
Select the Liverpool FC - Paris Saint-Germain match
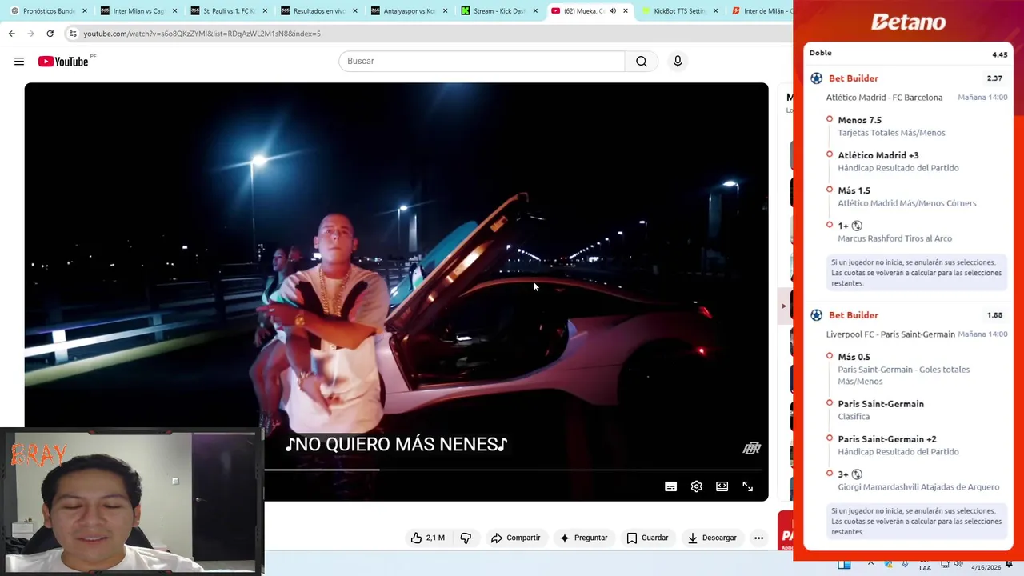[890, 334]
